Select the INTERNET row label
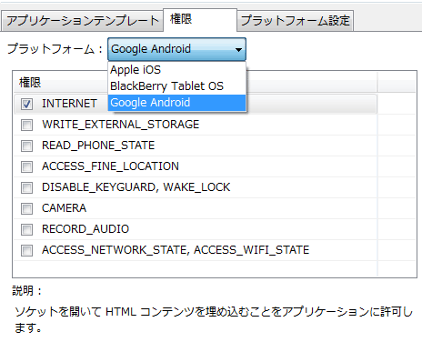422x342 pixels. point(69,104)
